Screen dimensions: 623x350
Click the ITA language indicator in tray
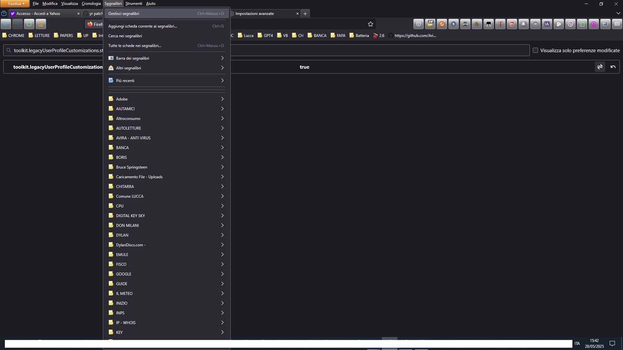pyautogui.click(x=577, y=343)
